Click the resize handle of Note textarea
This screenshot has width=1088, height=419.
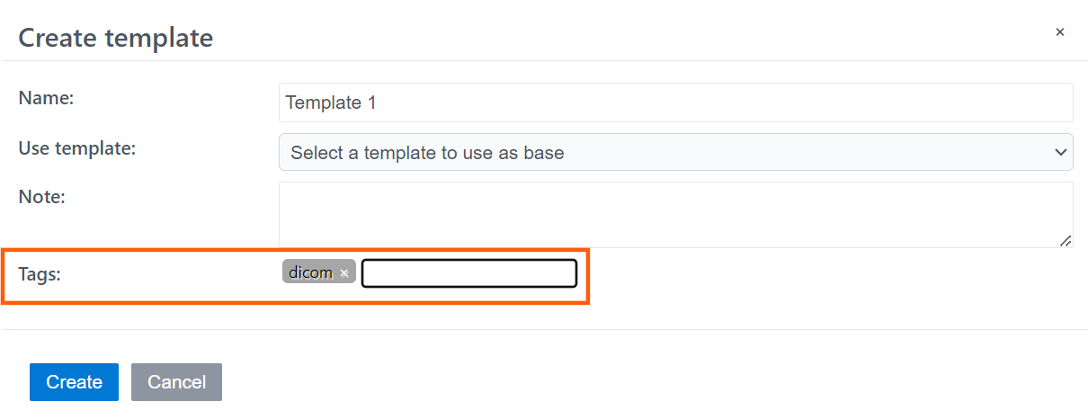1066,240
